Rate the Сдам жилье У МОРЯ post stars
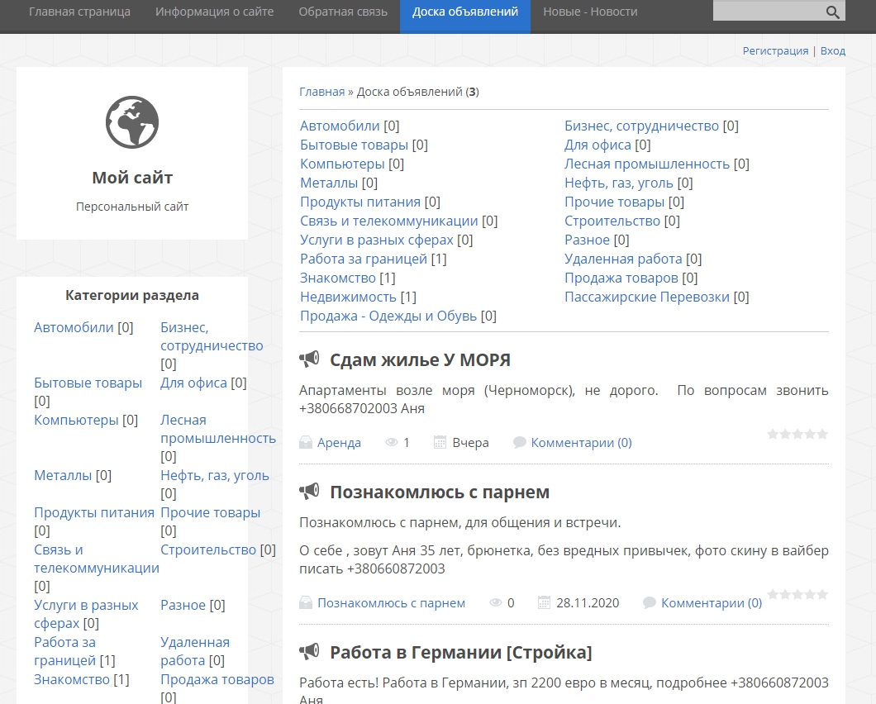The width and height of the screenshot is (876, 704). (797, 434)
